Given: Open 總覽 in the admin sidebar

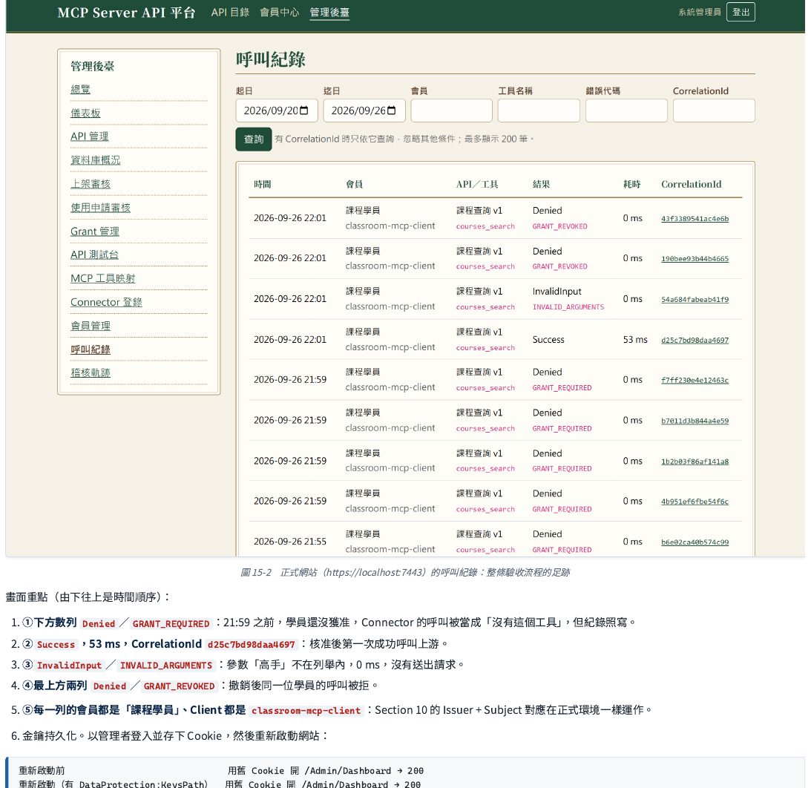Looking at the screenshot, I should tap(80, 89).
